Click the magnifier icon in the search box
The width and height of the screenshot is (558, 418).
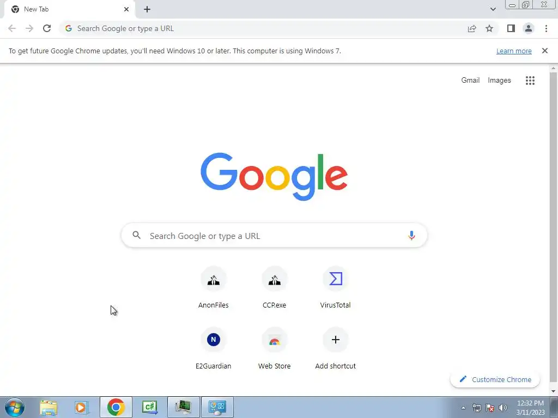pos(137,235)
